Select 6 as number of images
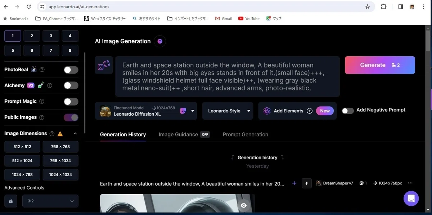Screen dimensions: 432x215 pos(32,50)
